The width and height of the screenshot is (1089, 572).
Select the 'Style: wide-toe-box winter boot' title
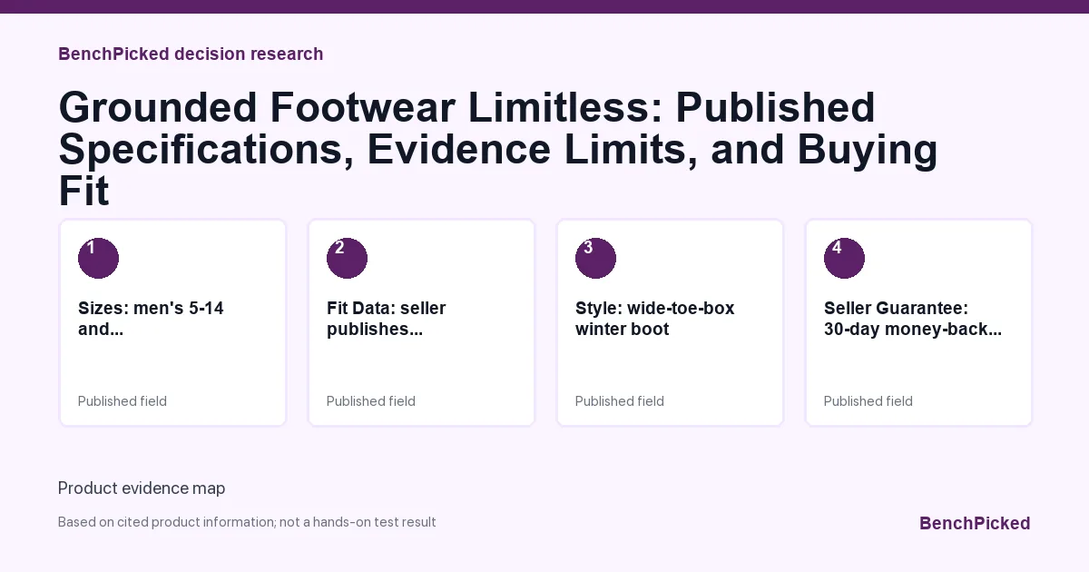click(x=655, y=319)
